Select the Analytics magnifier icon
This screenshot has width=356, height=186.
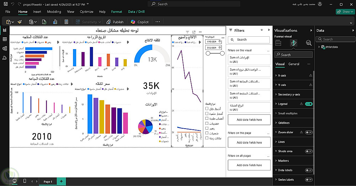(309, 43)
